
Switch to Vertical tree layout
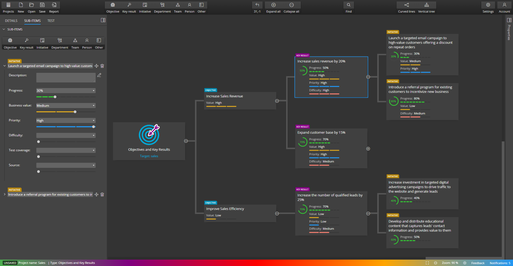coord(426,7)
